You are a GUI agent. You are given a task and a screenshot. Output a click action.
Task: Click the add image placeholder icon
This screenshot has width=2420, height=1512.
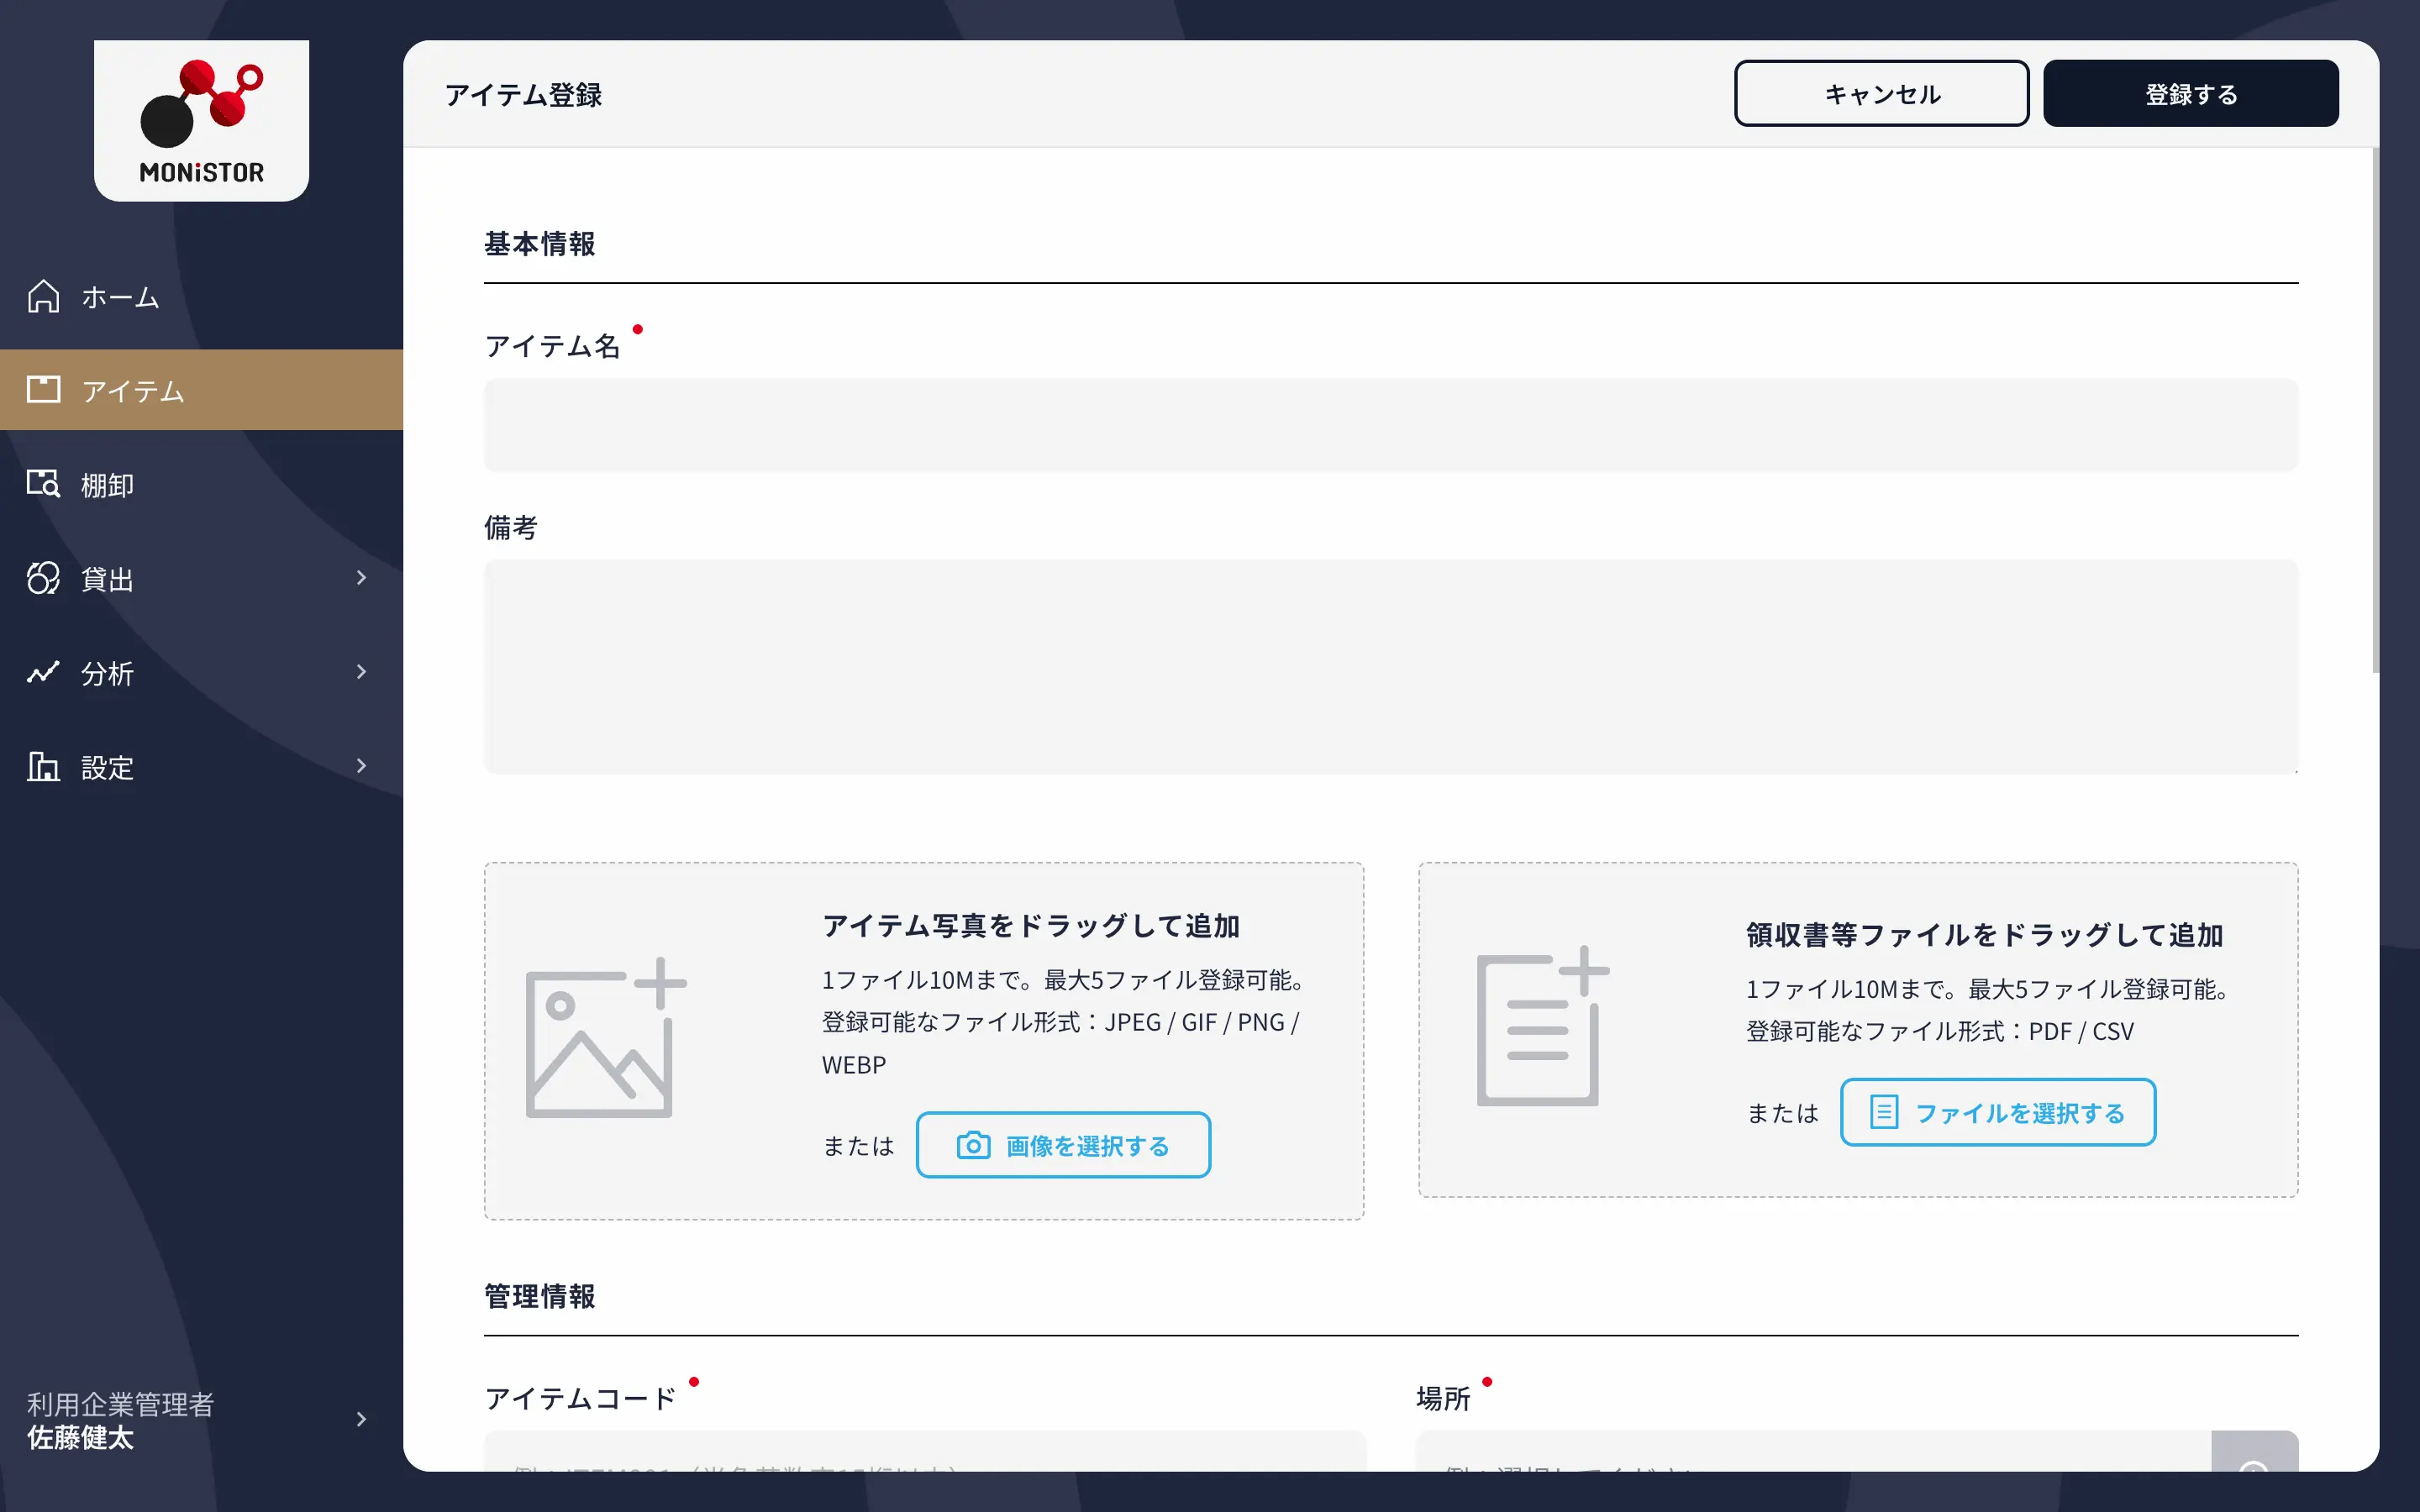[606, 1038]
